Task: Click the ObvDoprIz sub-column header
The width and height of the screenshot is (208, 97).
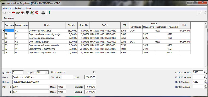Action: tap(136, 27)
